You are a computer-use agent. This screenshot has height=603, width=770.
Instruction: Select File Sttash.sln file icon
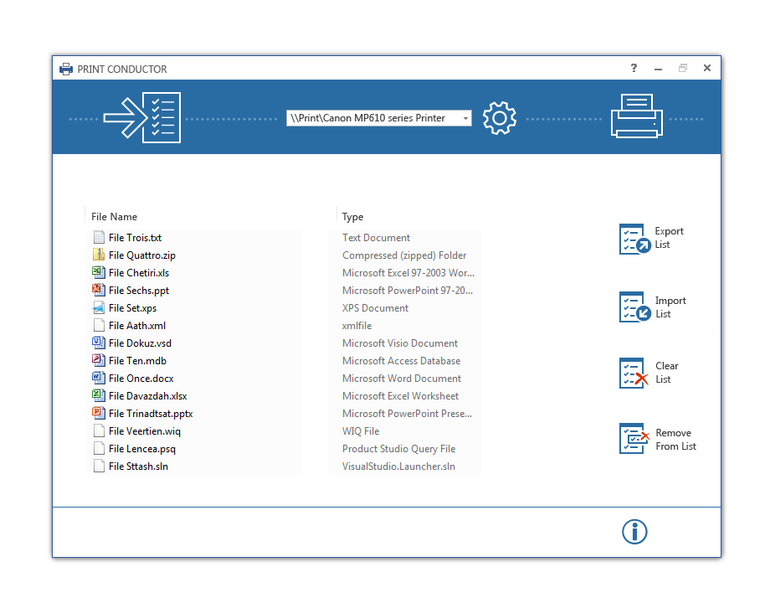click(99, 466)
